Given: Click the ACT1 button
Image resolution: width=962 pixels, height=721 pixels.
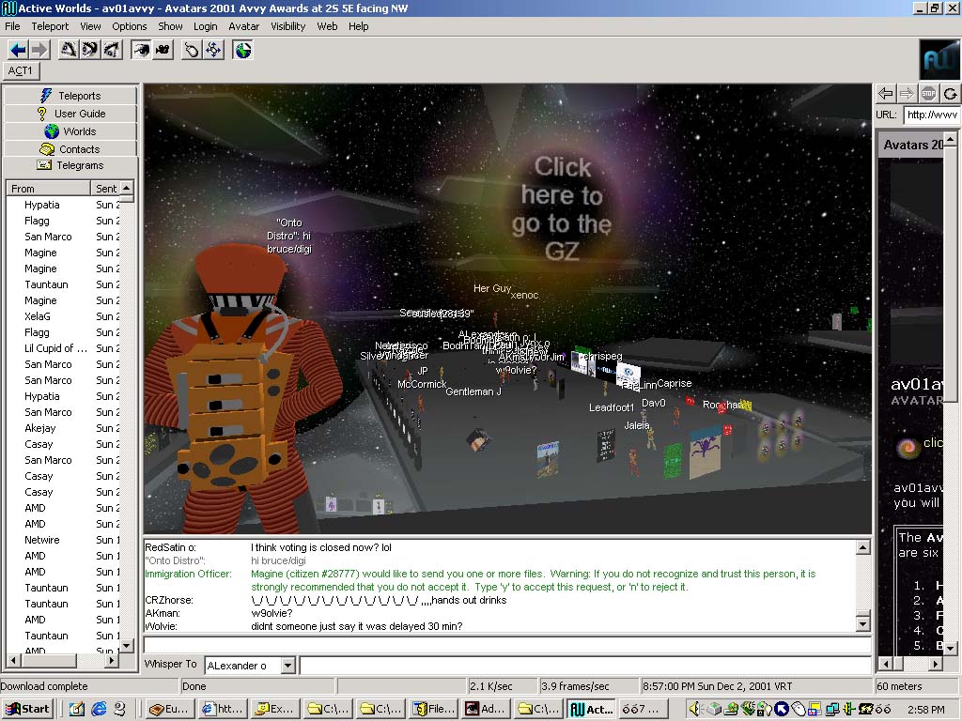Looking at the screenshot, I should (x=21, y=71).
